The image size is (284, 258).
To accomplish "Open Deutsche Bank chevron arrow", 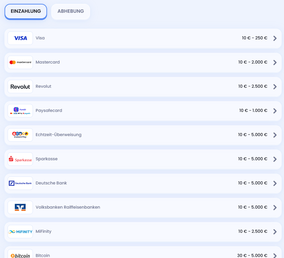I will pos(275,183).
